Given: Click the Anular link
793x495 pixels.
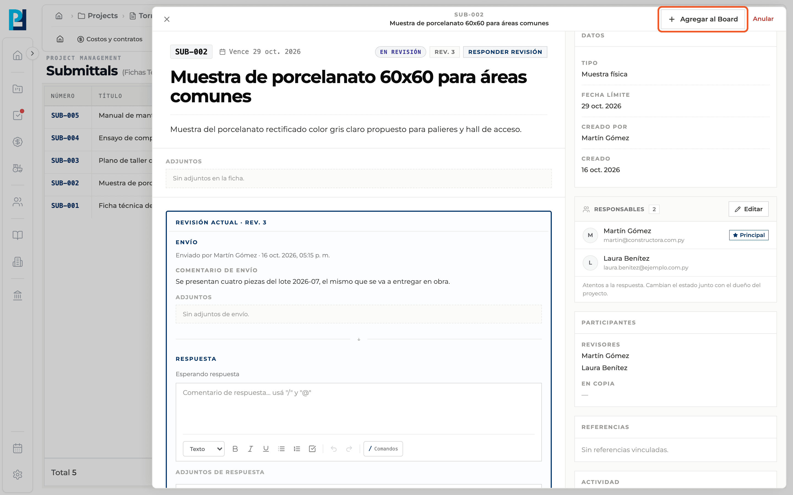Looking at the screenshot, I should [763, 19].
